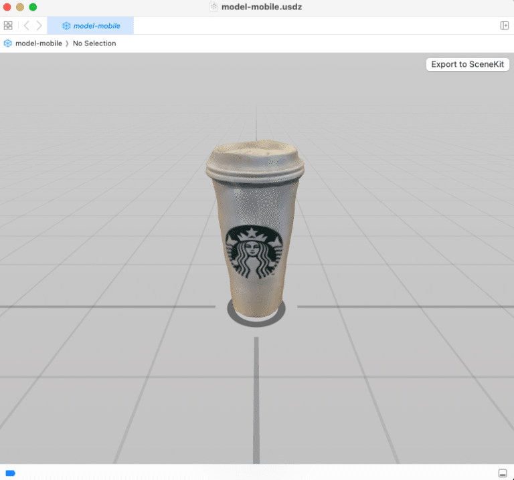Click the model-mobile.usdz window title

coord(262,7)
